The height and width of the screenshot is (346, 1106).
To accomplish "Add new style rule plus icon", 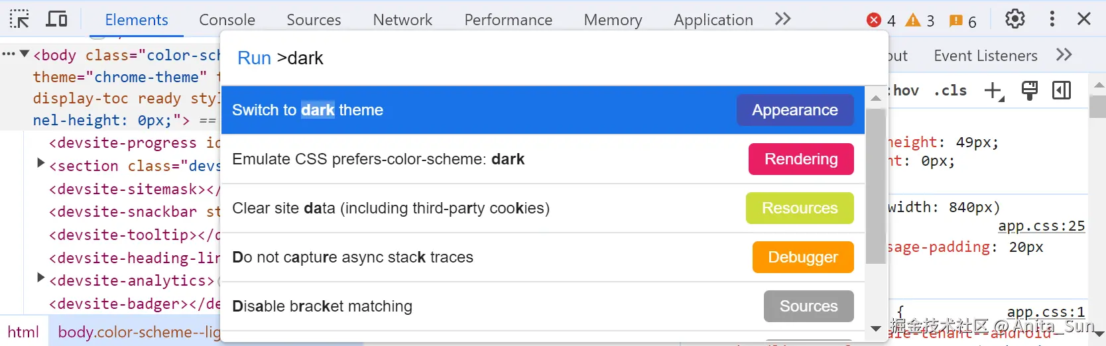I will tap(993, 91).
